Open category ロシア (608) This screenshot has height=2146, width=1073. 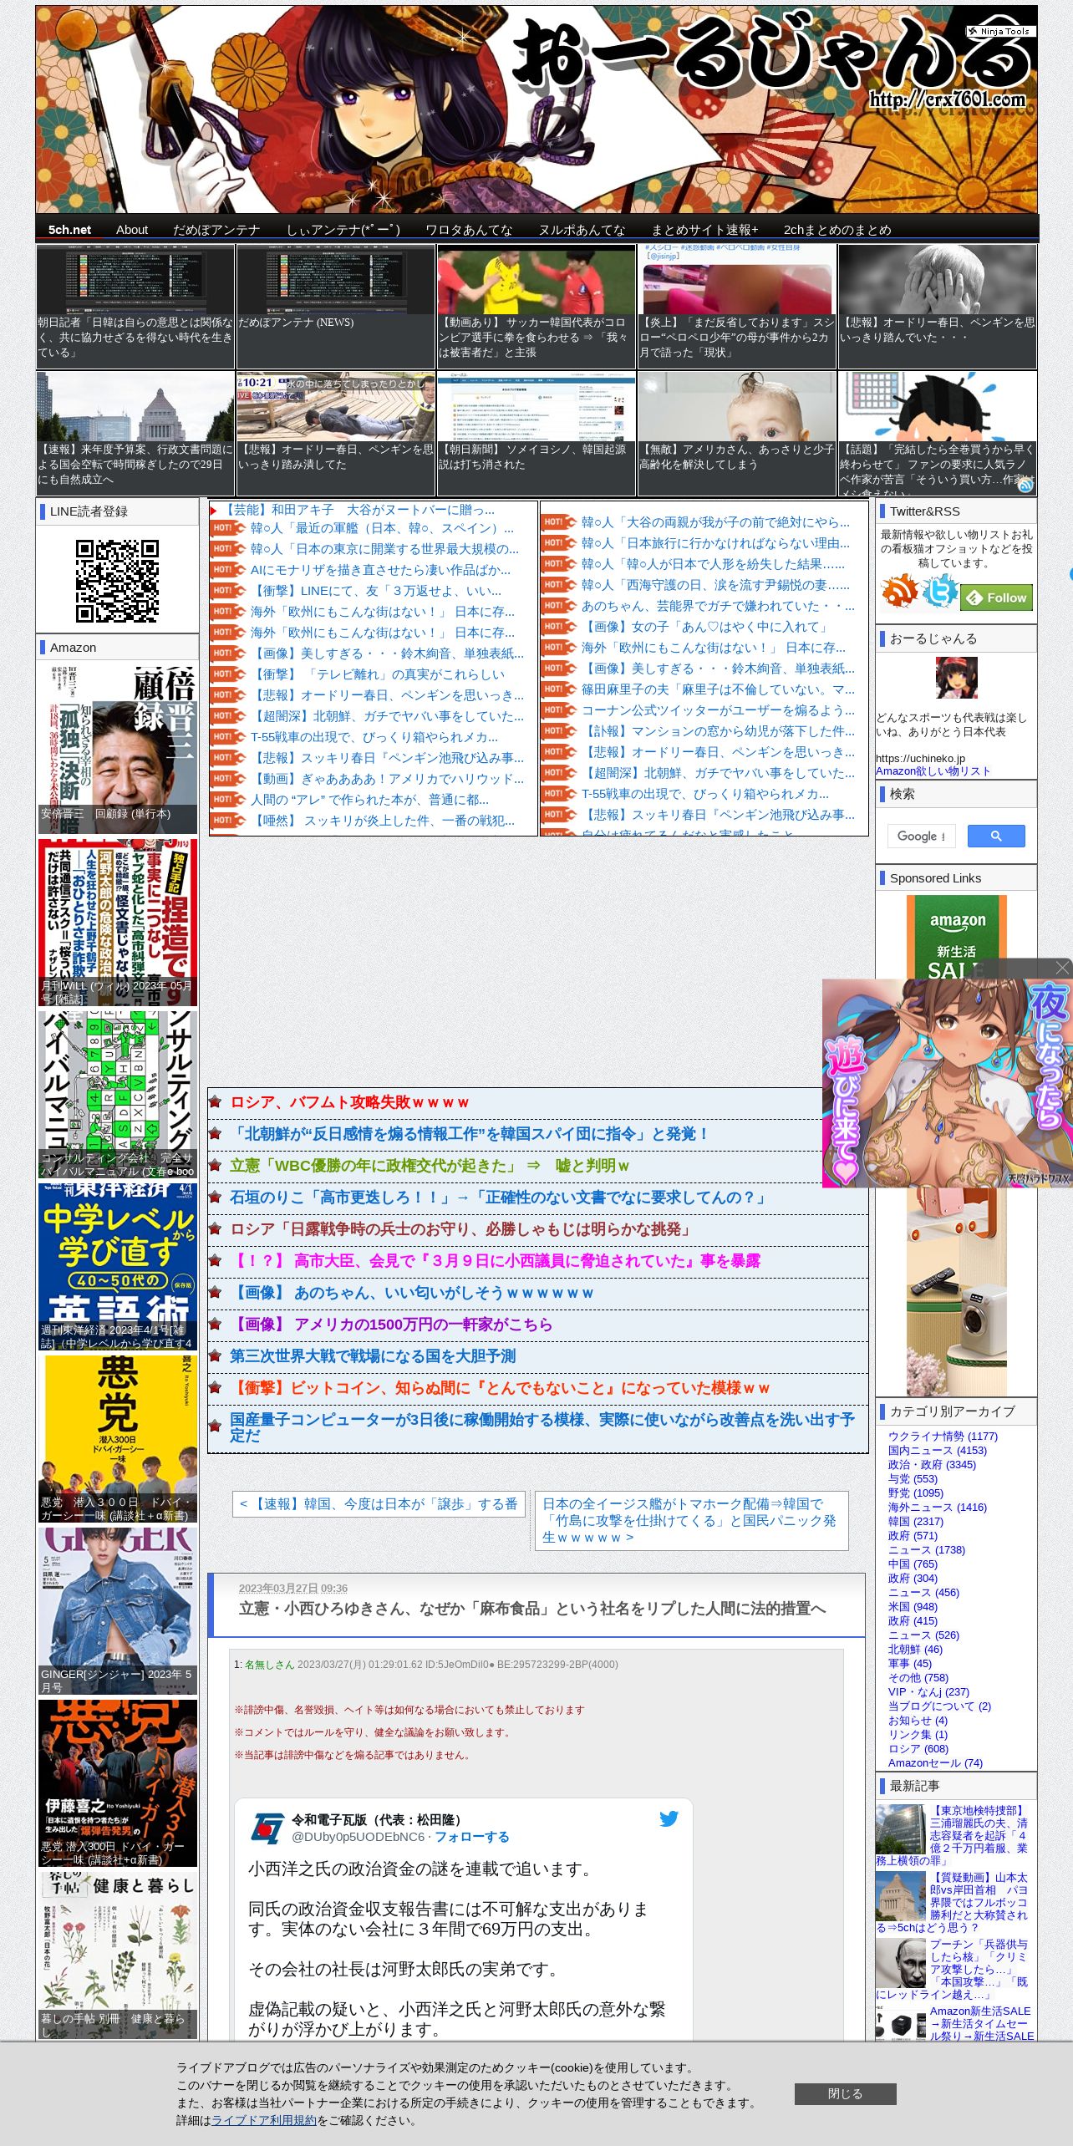[x=918, y=1748]
